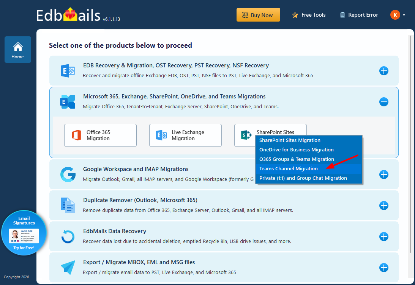Click the vertical scrollbar of the product list
This screenshot has width=415, height=285.
(x=411, y=144)
